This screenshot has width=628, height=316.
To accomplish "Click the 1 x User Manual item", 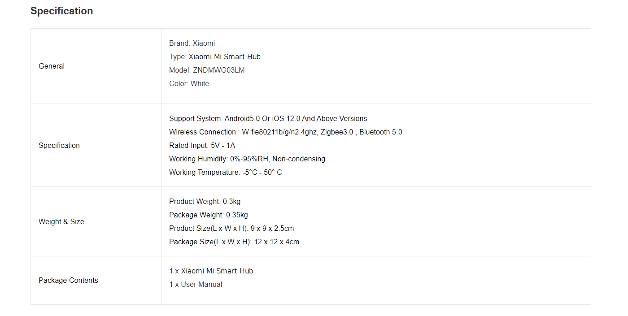I will coord(196,284).
